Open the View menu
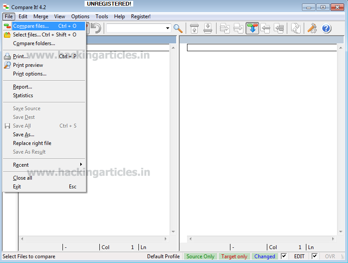This screenshot has width=348, height=263. click(59, 16)
